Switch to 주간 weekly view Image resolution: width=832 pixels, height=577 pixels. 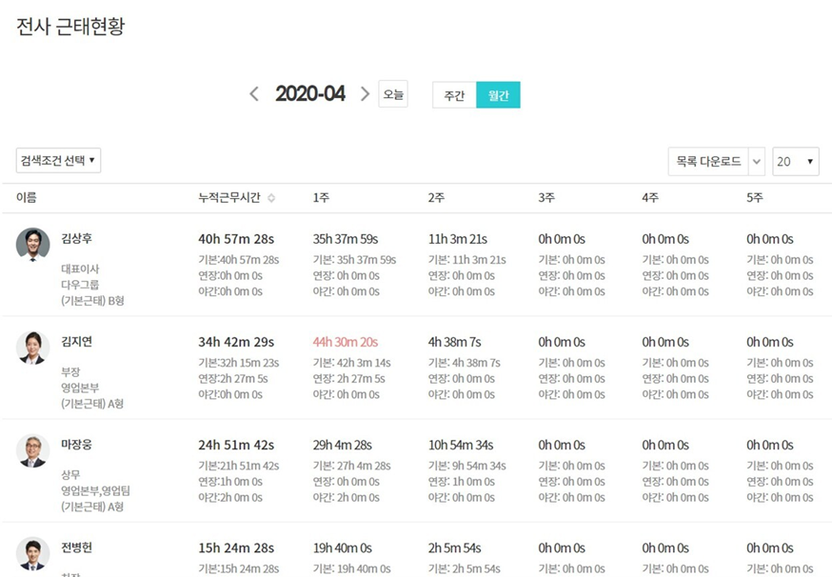454,95
